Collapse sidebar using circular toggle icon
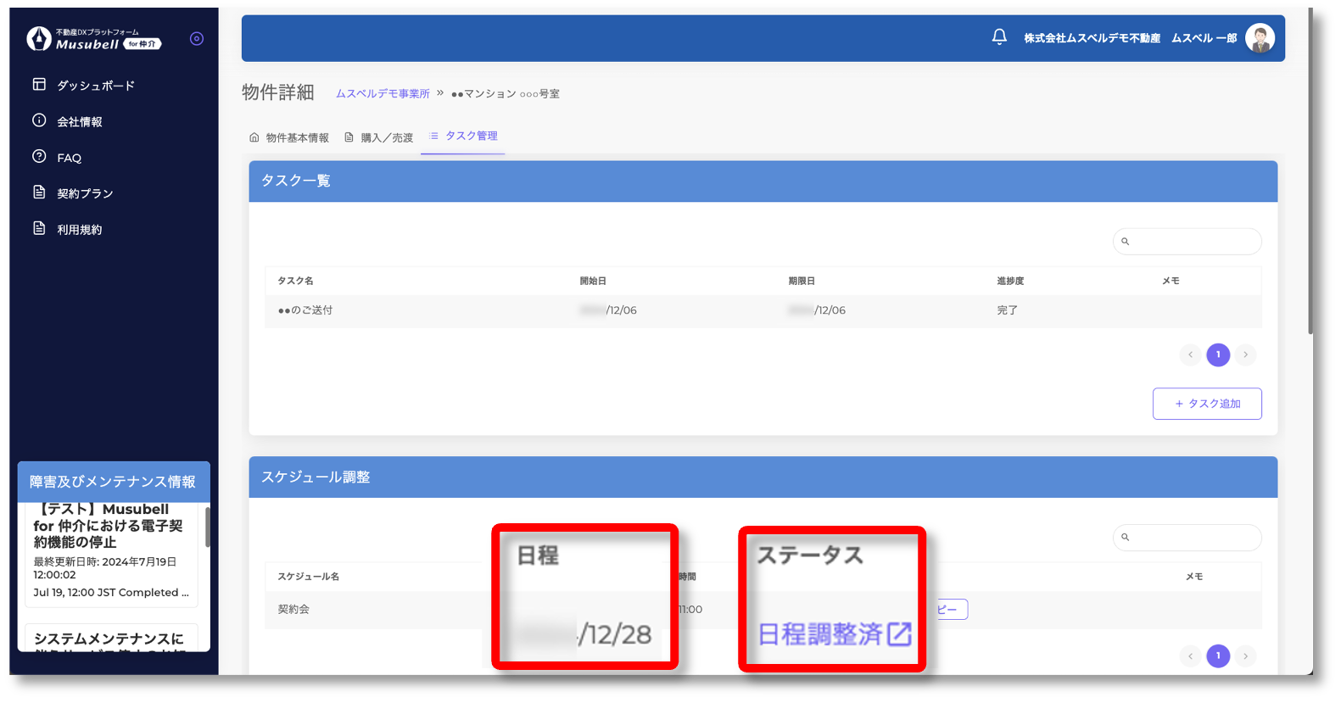Screen dimensions: 1341x703 (197, 39)
